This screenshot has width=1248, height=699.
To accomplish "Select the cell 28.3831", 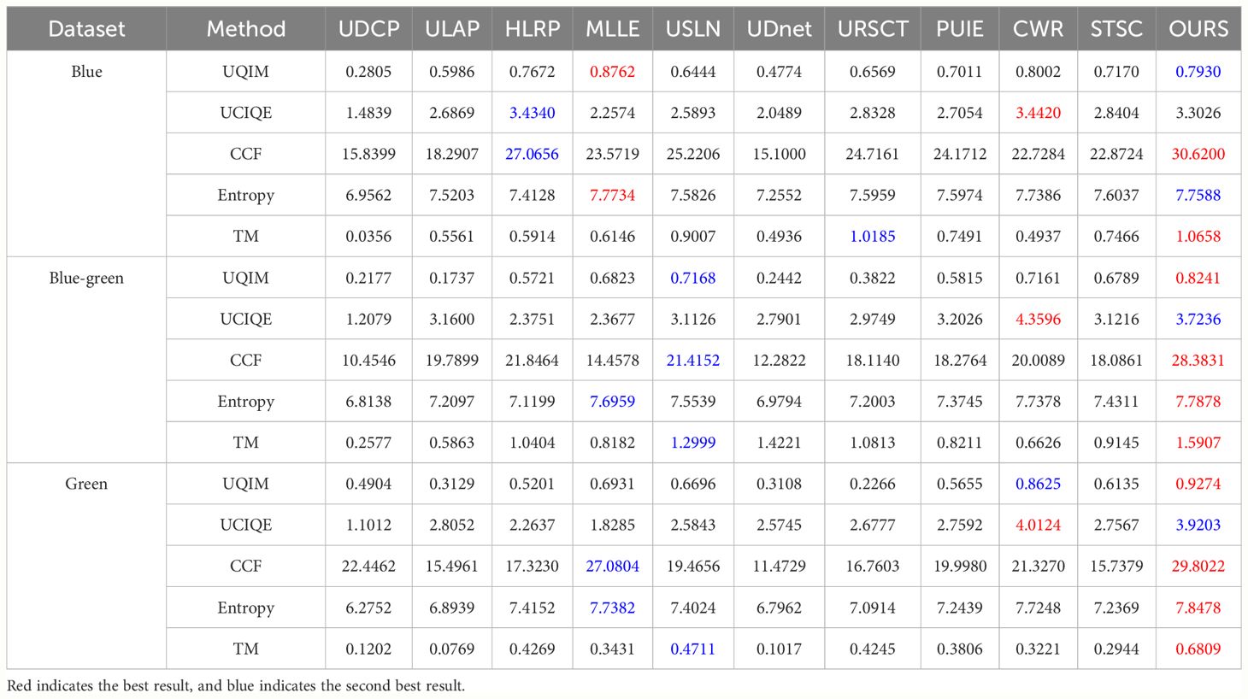I will pos(1198,361).
